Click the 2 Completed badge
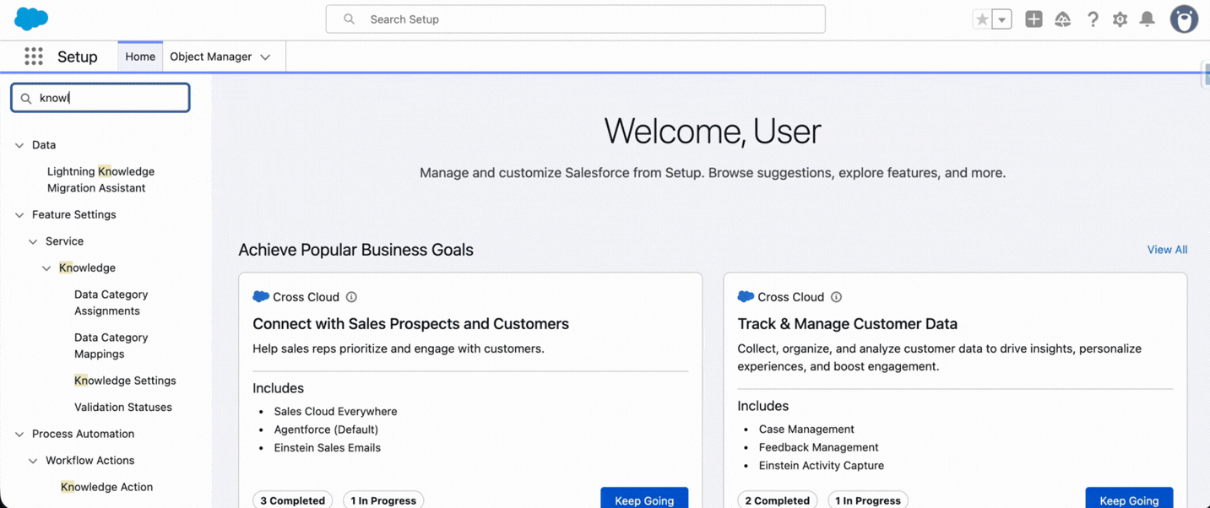This screenshot has width=1210, height=508. coord(777,500)
